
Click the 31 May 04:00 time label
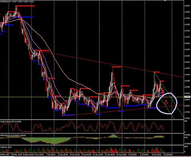click(x=28, y=155)
